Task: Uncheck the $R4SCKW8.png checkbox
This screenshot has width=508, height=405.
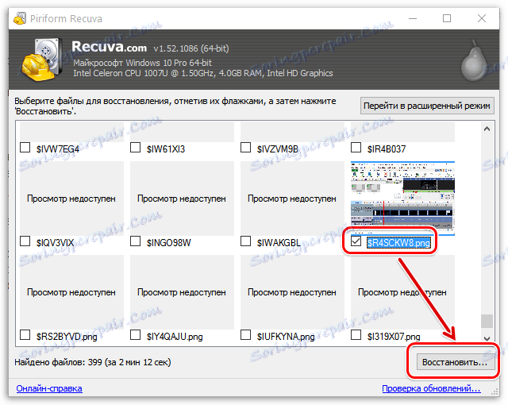Action: click(x=356, y=241)
